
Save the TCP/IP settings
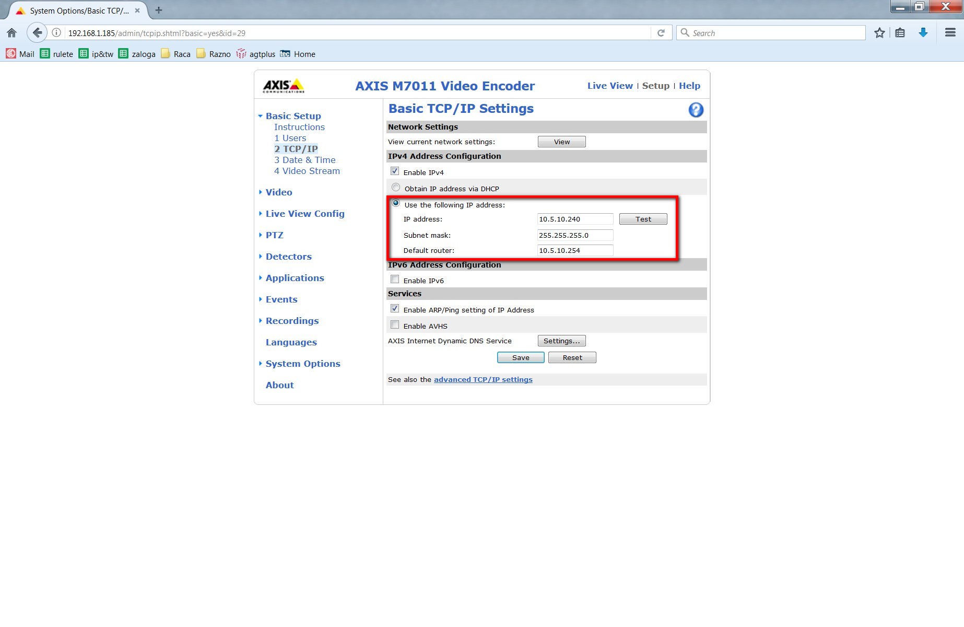(521, 357)
